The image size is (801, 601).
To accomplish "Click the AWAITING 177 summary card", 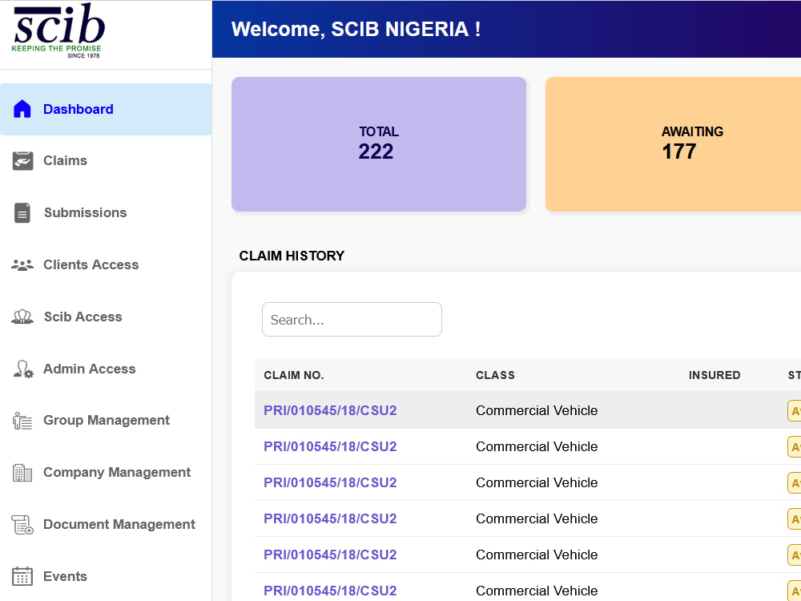I will [674, 144].
